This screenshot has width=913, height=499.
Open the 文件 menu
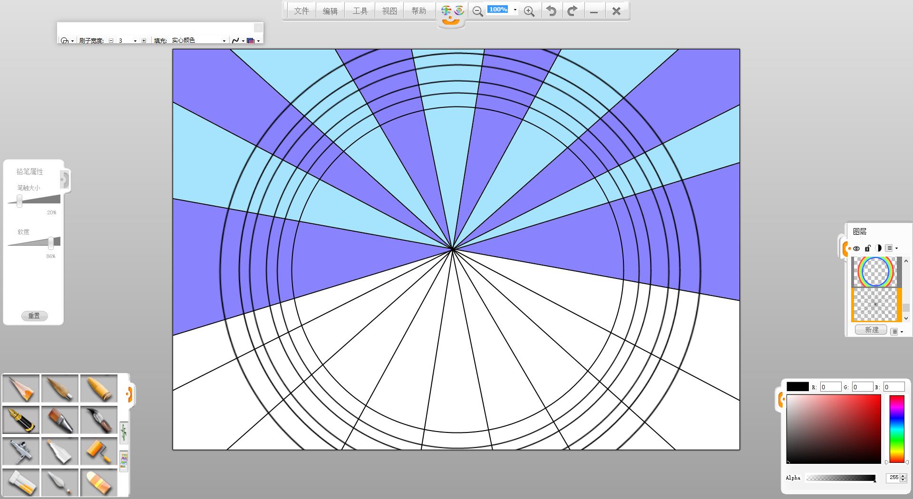point(301,11)
